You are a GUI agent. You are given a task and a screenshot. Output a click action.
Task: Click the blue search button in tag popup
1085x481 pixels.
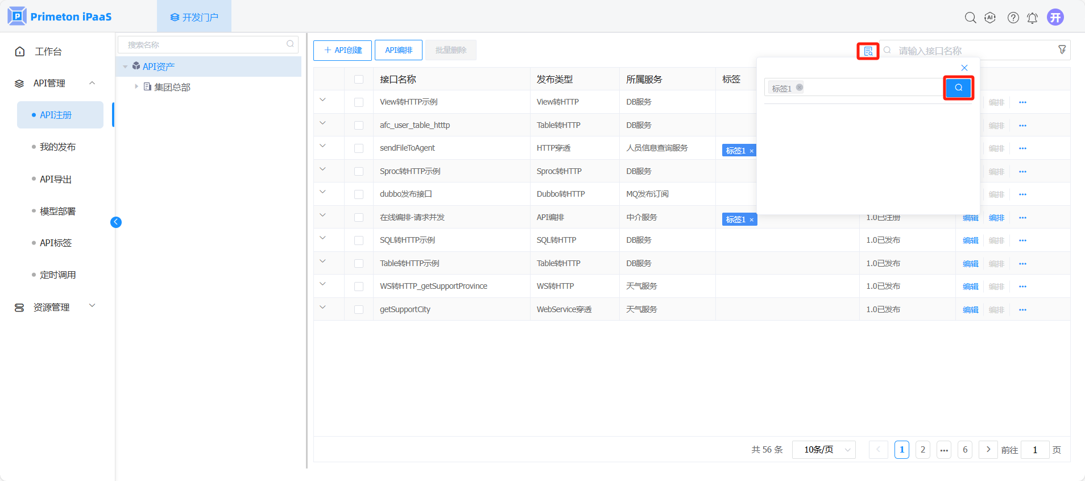(958, 88)
